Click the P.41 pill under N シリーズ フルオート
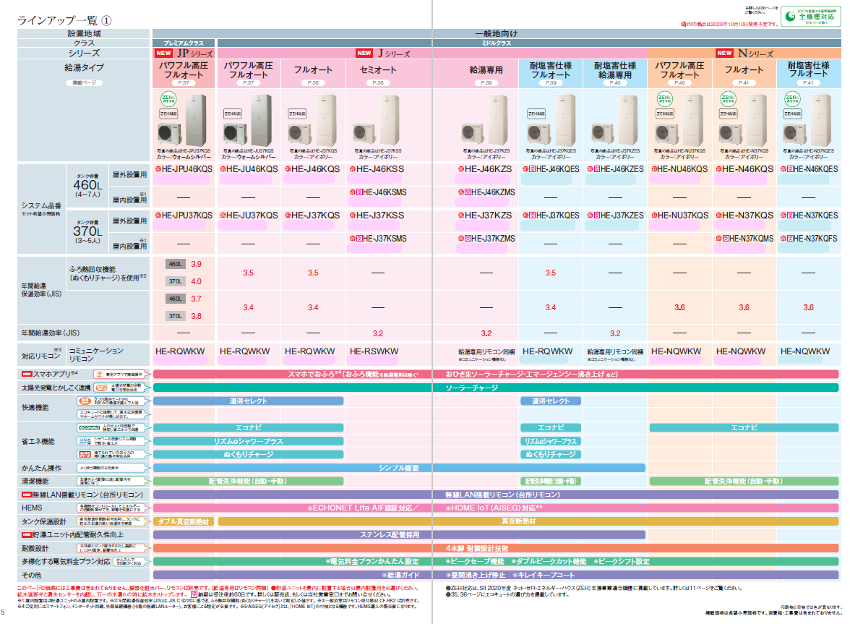850x624 pixels. [x=744, y=83]
